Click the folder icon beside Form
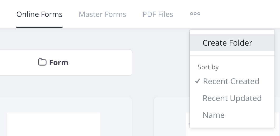This screenshot has height=136, width=280. (x=42, y=62)
